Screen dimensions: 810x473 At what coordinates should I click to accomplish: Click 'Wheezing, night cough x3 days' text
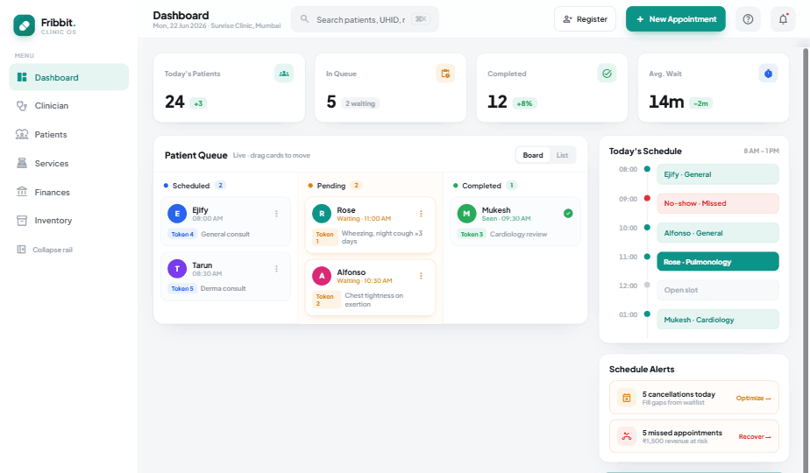tap(382, 237)
